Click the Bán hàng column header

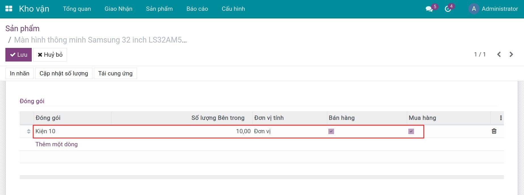click(x=367, y=118)
